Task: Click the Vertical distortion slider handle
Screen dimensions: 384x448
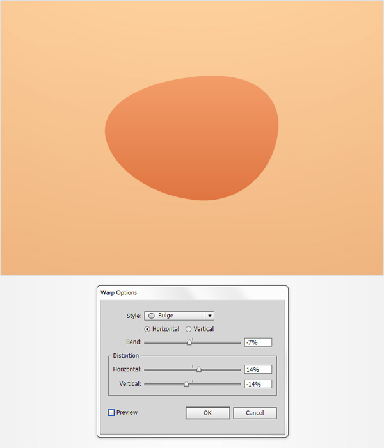Action: 186,384
